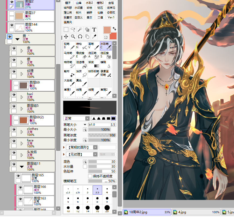Choose the 喷枪 airbrush tool
This screenshot has height=217, width=234.
point(82,46)
